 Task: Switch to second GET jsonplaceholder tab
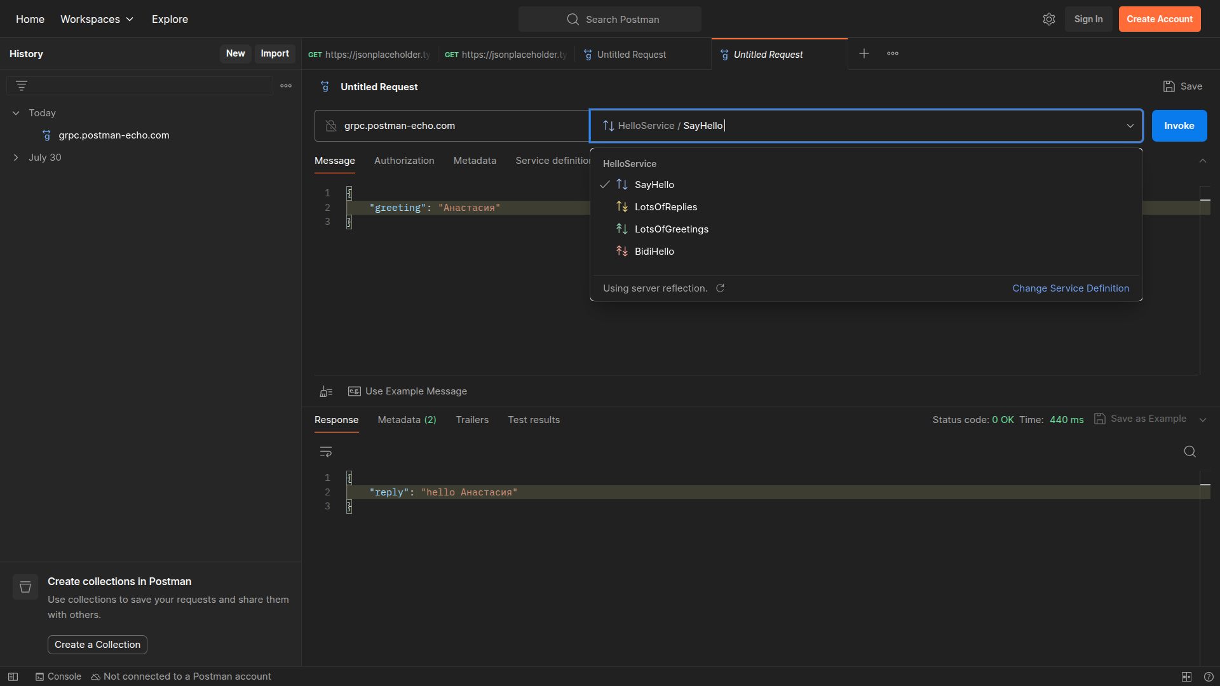coord(506,55)
